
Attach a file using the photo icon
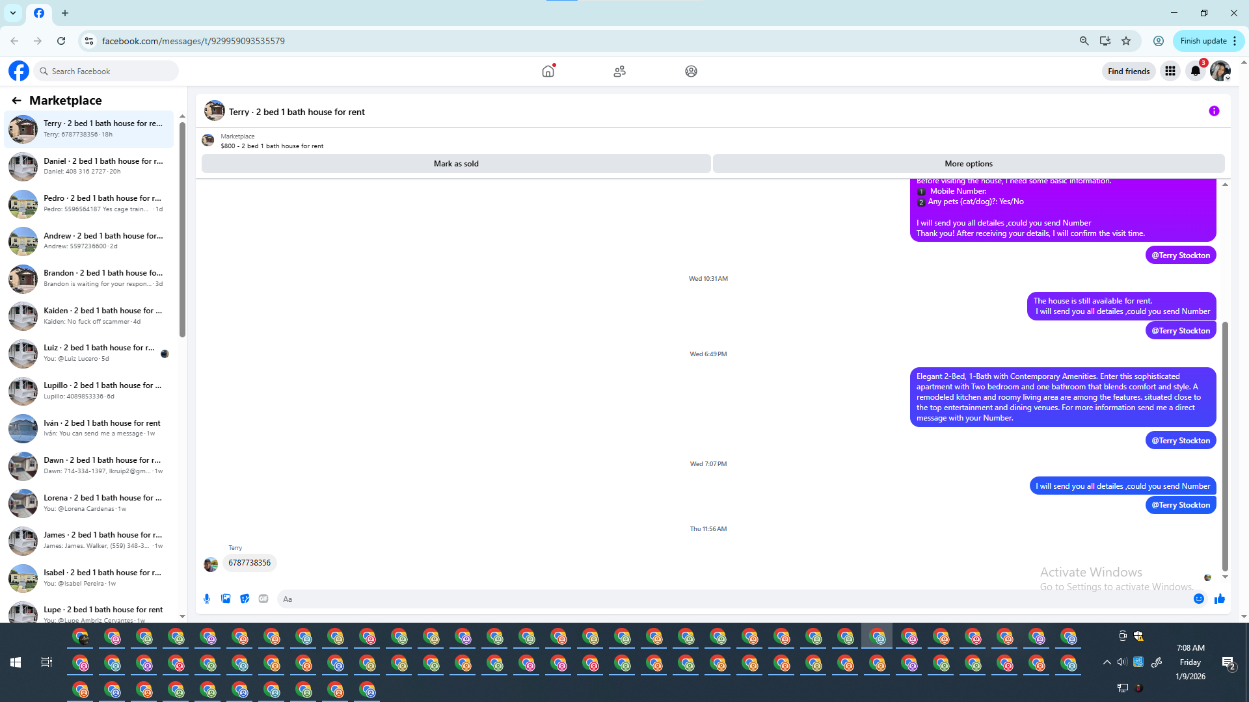point(226,599)
